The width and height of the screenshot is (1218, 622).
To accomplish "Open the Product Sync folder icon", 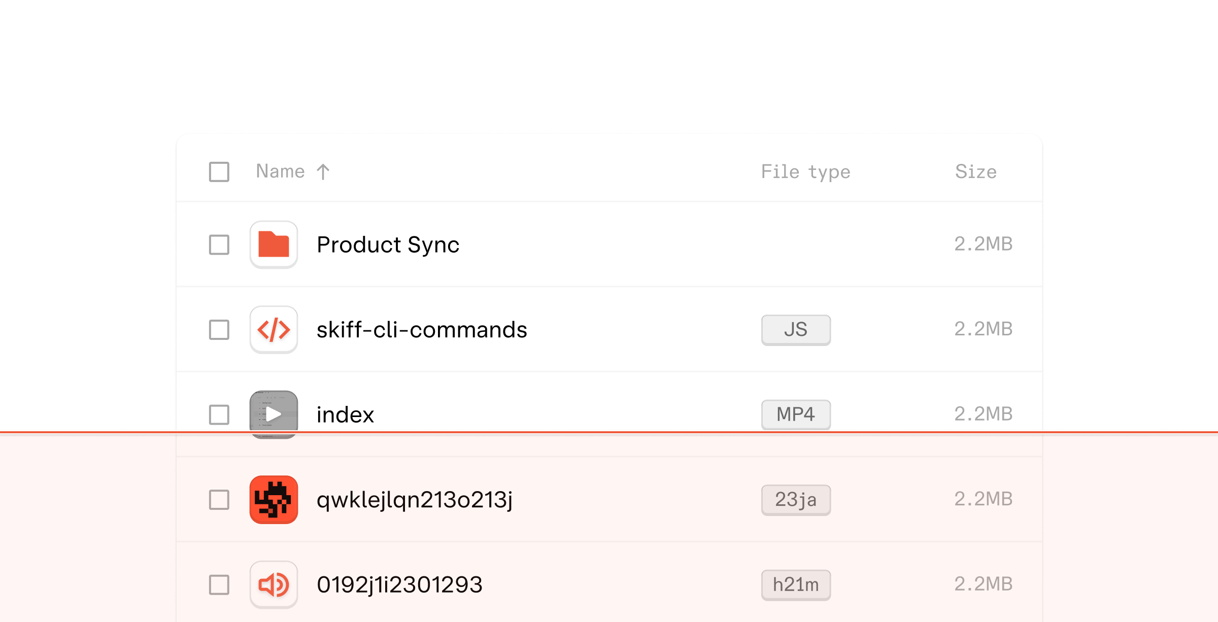I will point(274,245).
